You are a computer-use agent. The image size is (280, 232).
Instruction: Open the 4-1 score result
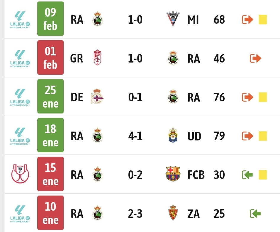point(135,136)
